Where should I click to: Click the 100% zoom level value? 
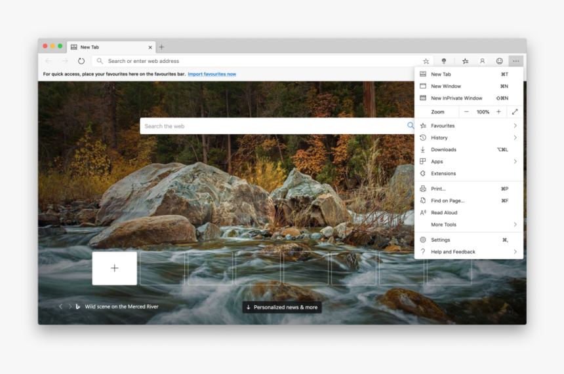[x=483, y=112]
